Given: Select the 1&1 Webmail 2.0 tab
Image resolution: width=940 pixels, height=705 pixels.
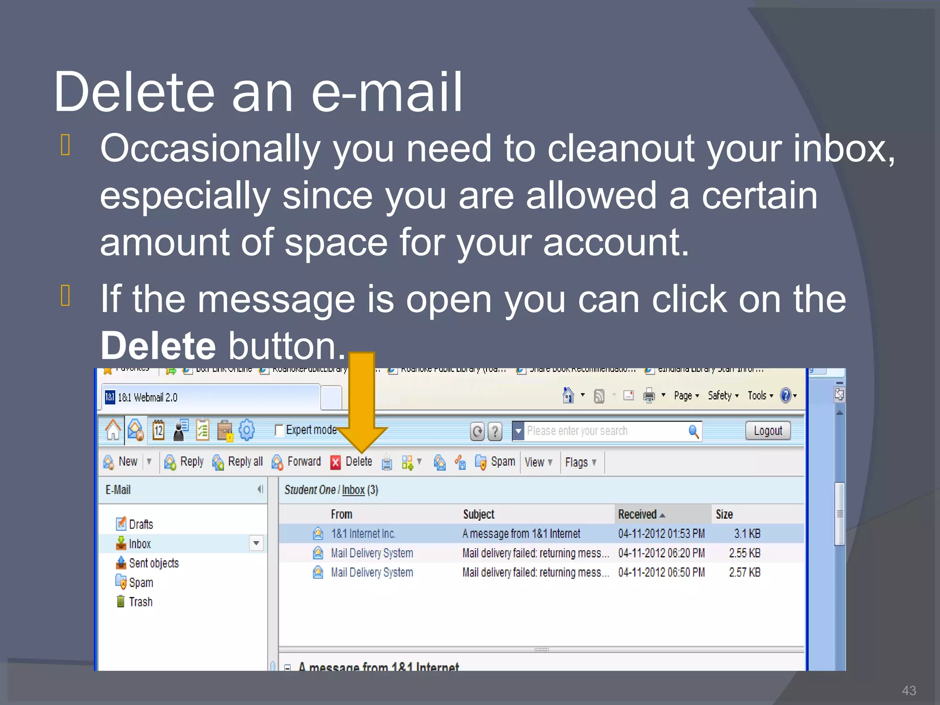Looking at the screenshot, I should 211,397.
